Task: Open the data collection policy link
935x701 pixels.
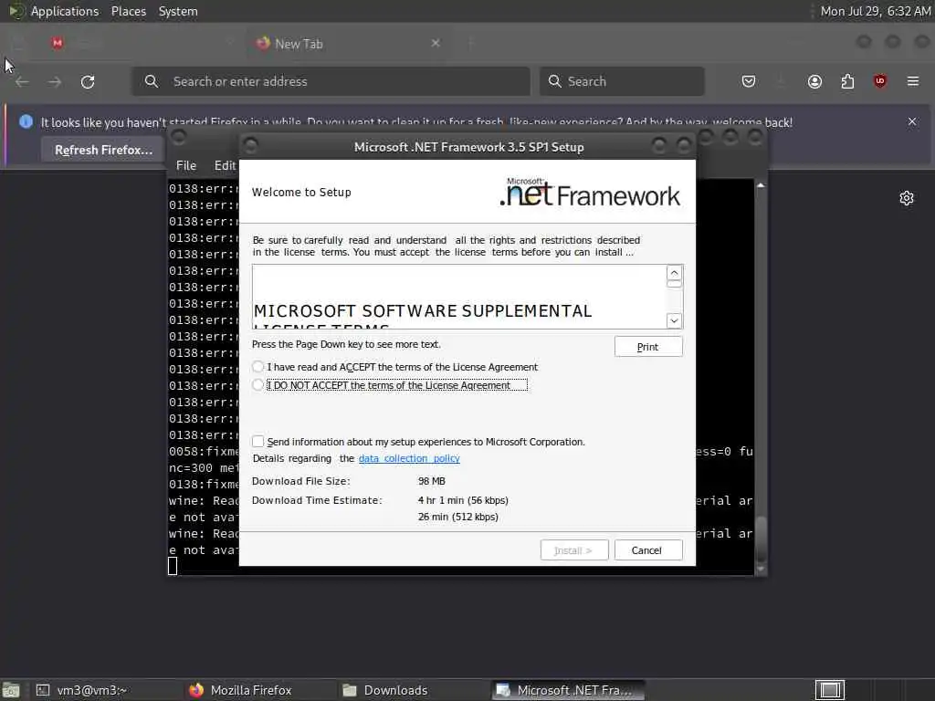Action: (409, 458)
